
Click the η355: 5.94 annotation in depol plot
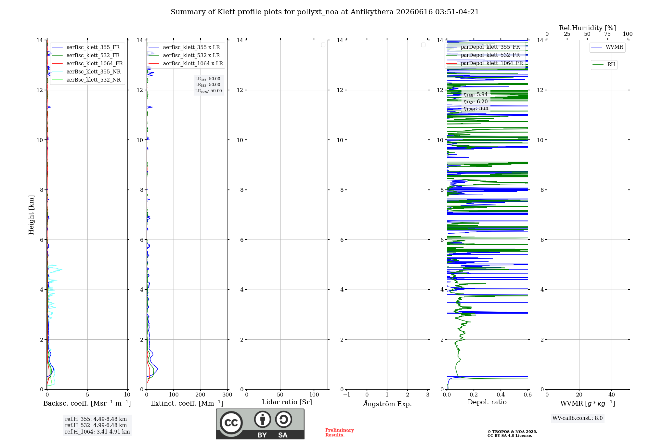pos(475,95)
